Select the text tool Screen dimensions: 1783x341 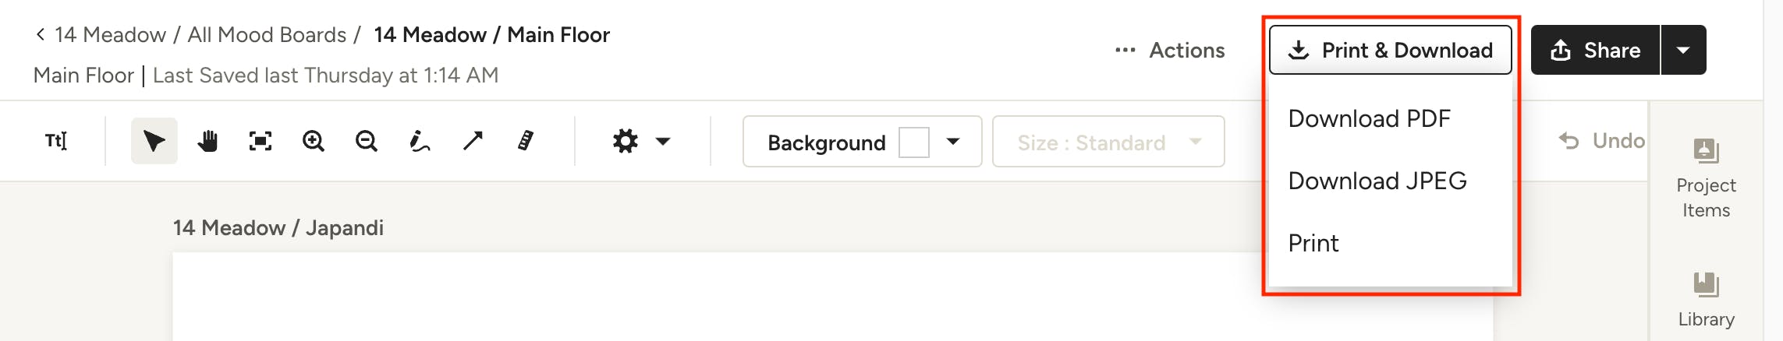click(55, 141)
